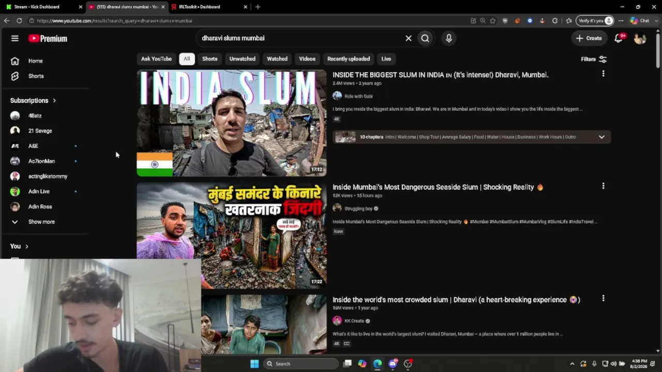The height and width of the screenshot is (372, 662).
Task: Click the Windows taskbar Search box
Action: pos(301,364)
